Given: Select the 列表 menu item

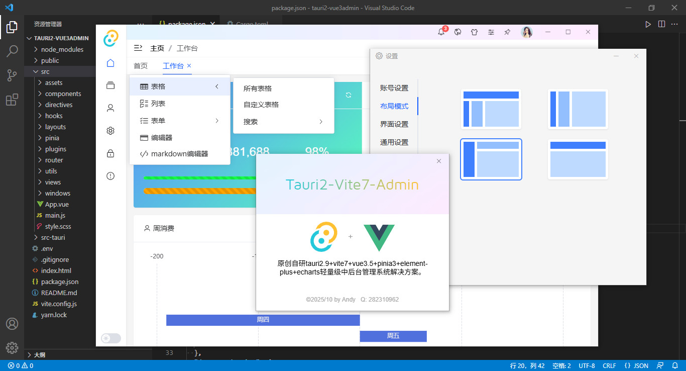Looking at the screenshot, I should pyautogui.click(x=180, y=104).
